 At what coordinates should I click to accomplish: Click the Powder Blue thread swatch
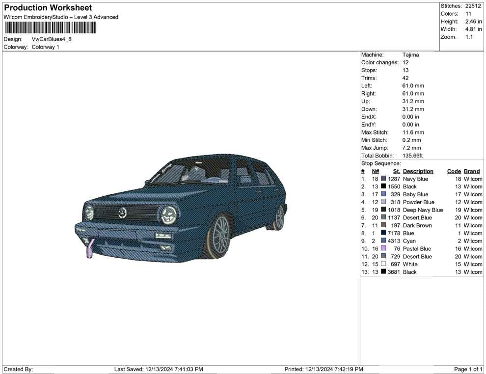(383, 202)
